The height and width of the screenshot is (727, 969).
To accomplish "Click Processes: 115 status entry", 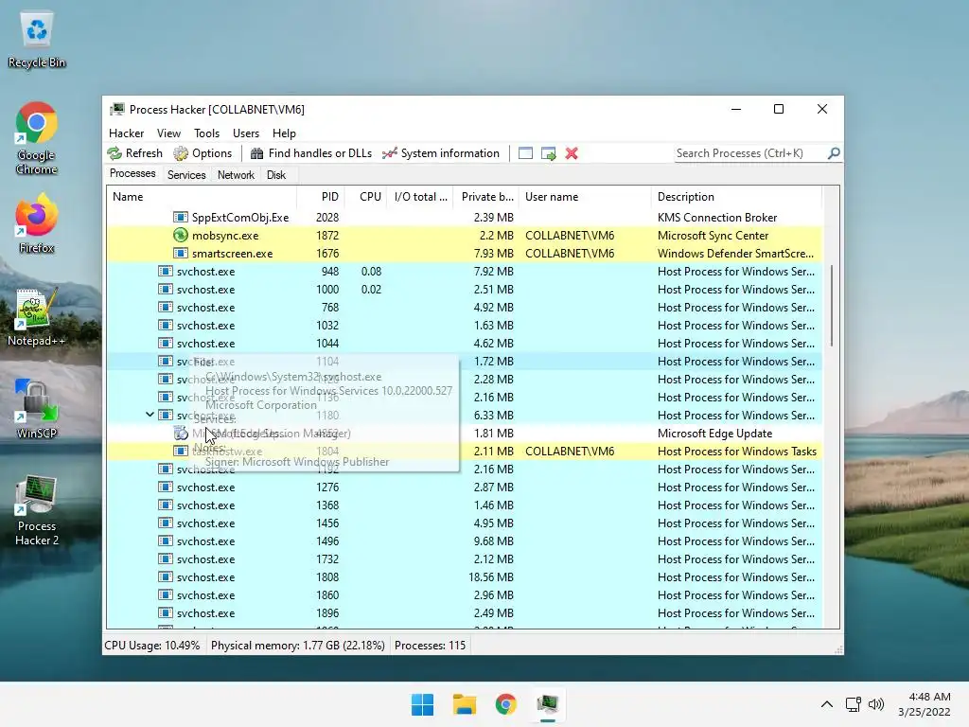I will click(x=430, y=646).
